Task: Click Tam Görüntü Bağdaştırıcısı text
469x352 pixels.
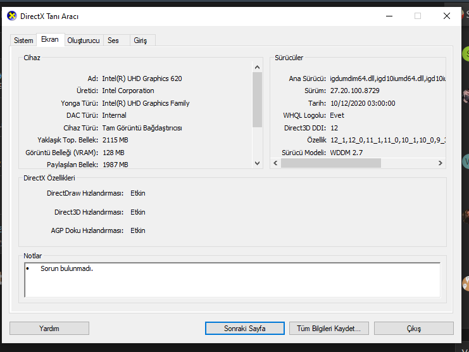Action: click(142, 128)
